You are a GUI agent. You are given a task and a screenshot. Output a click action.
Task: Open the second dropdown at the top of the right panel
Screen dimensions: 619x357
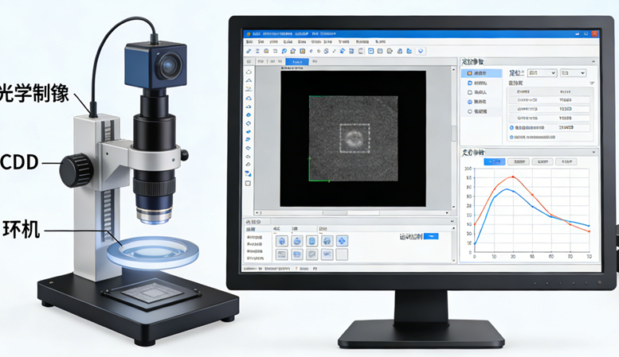574,73
